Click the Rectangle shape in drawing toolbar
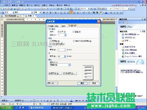 point(34,101)
